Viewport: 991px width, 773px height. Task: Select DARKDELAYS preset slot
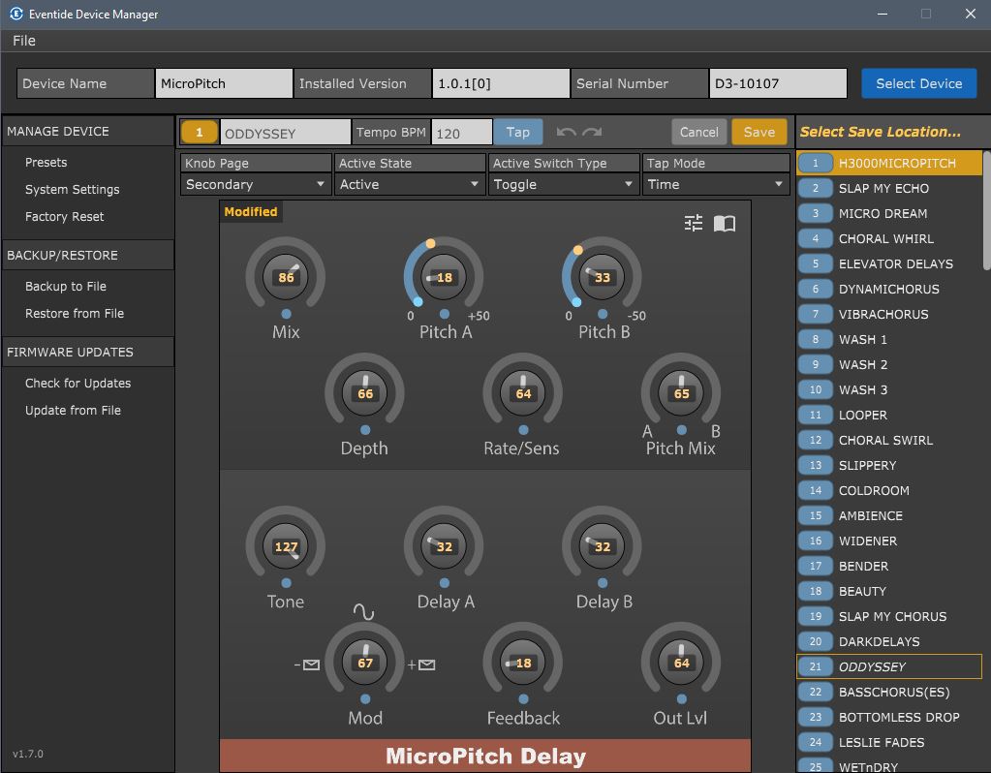(x=890, y=641)
